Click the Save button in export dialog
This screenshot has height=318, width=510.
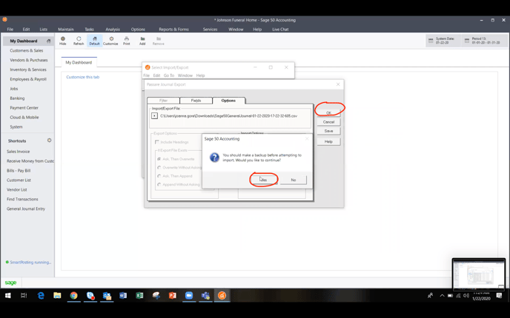328,131
